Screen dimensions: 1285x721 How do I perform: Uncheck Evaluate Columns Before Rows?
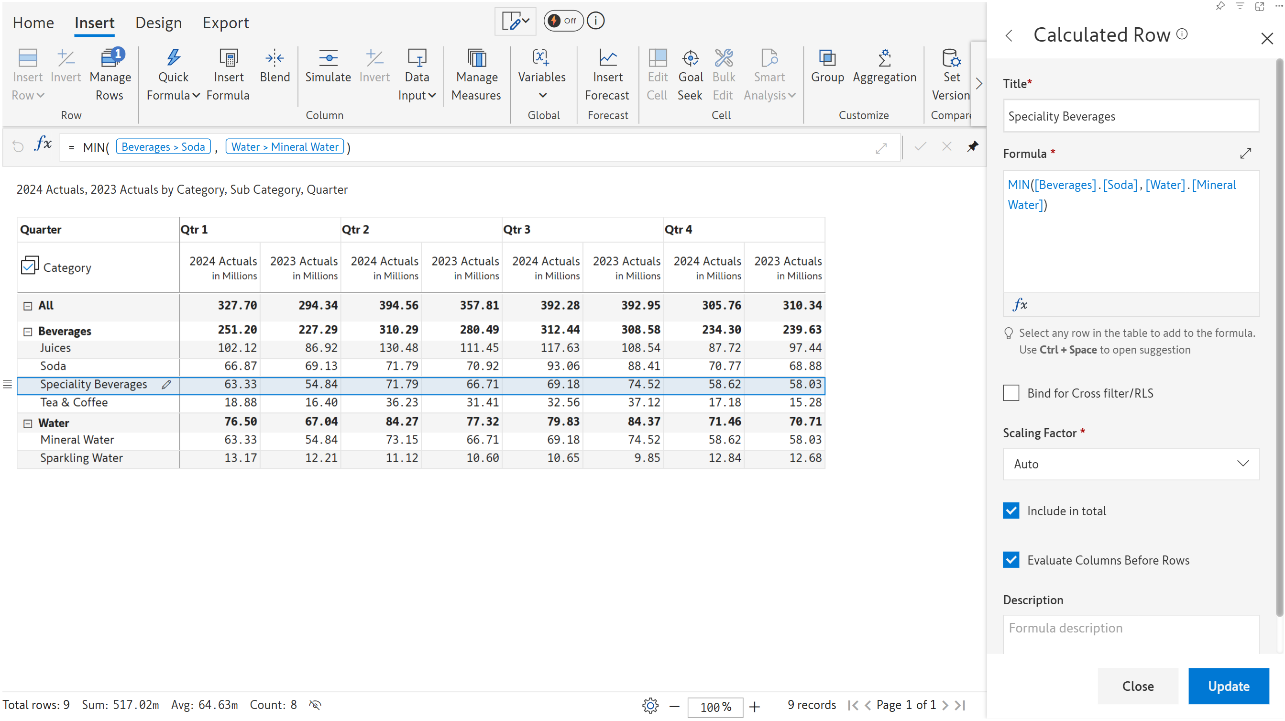point(1010,560)
